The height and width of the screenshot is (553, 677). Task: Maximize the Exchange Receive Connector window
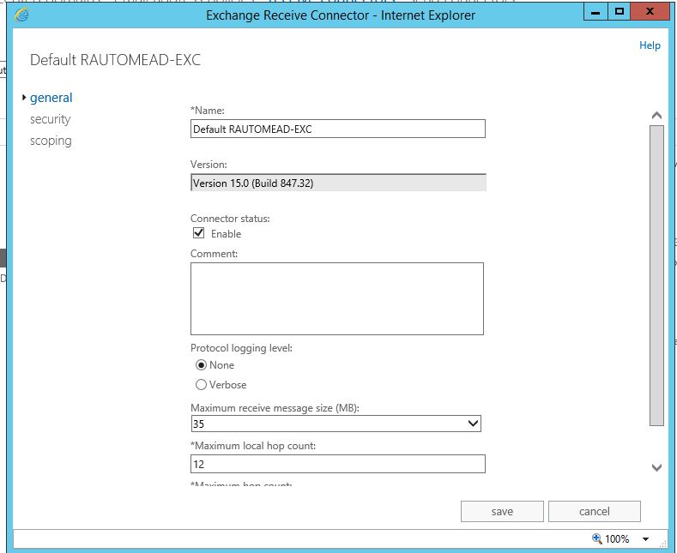[x=620, y=12]
